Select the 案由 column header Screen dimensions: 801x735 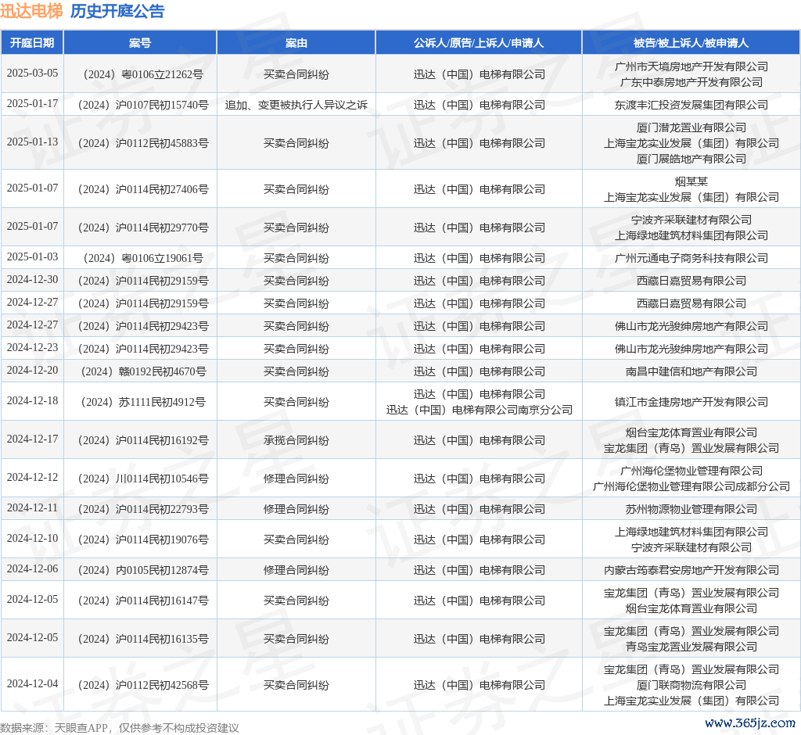(x=296, y=43)
